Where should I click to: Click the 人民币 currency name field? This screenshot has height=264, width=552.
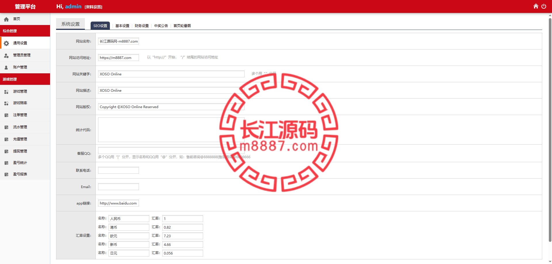pos(129,219)
